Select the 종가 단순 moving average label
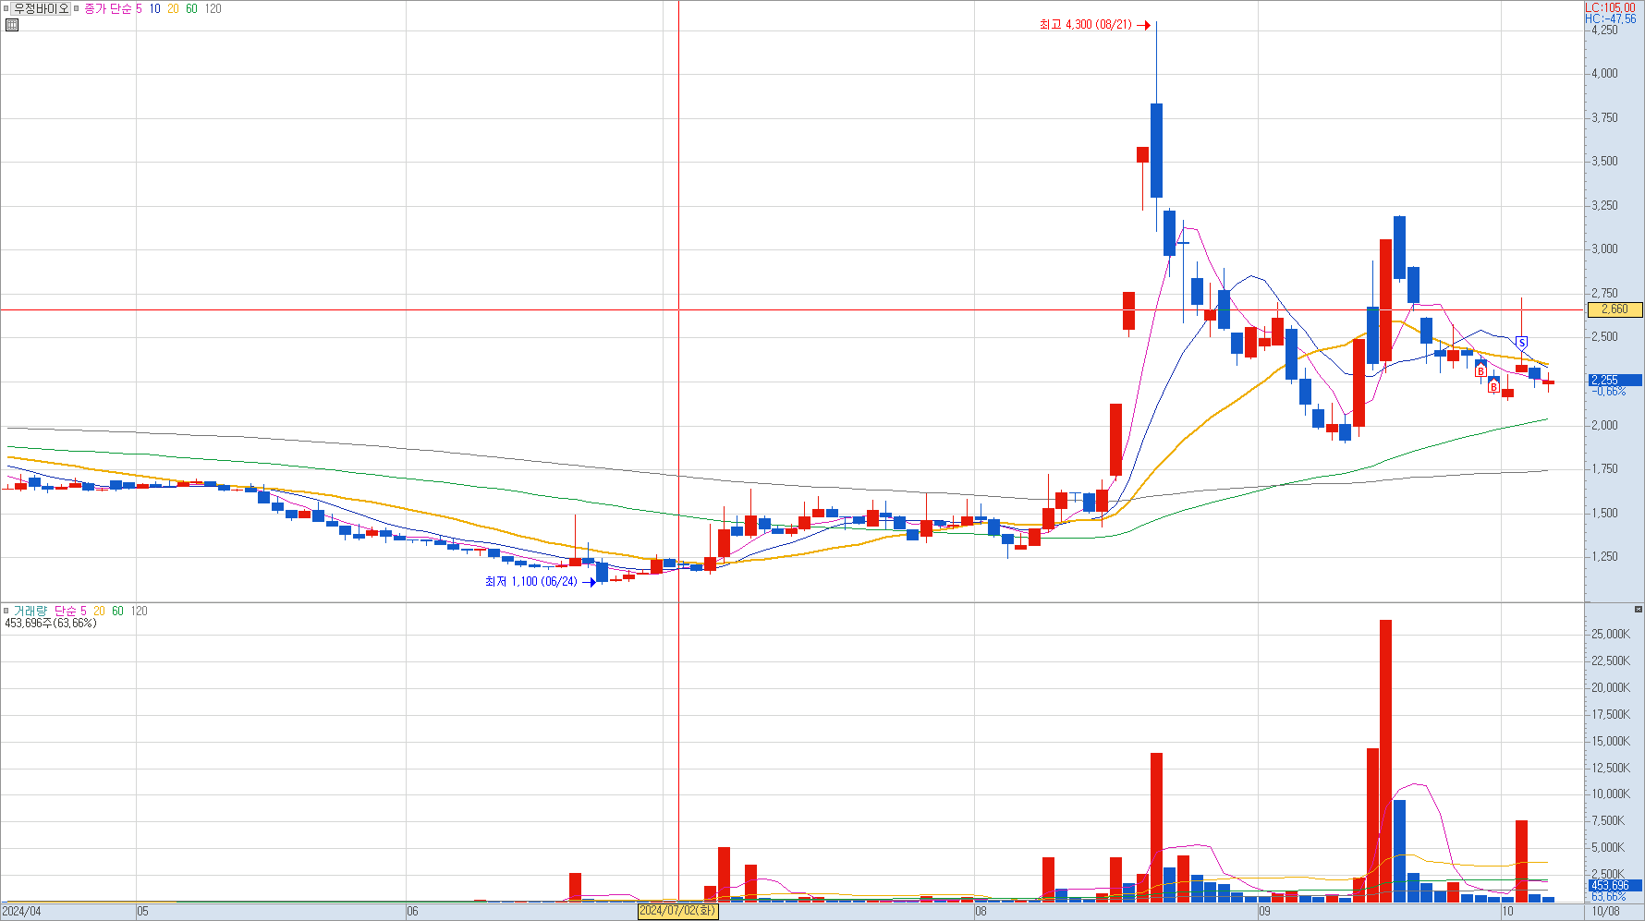 click(107, 8)
